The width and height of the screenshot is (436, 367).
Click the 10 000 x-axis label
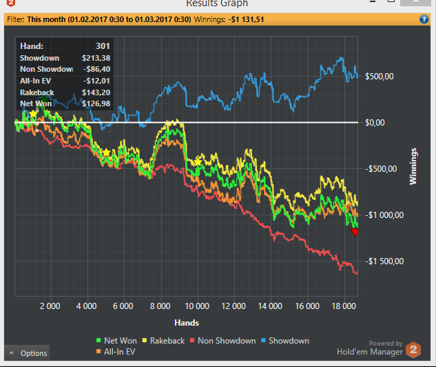(x=197, y=306)
